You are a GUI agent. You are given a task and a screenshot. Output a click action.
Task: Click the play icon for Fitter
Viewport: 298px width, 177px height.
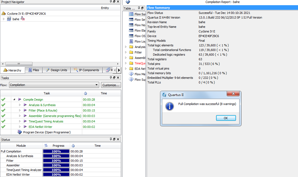[25, 110]
